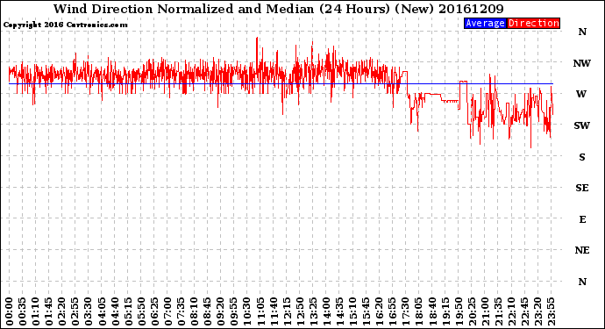Click the 15:10 time axis label
Image resolution: width=605 pixels, height=329 pixels.
[352, 311]
